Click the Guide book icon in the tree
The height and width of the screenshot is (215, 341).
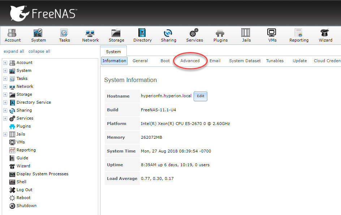[x=12, y=158]
